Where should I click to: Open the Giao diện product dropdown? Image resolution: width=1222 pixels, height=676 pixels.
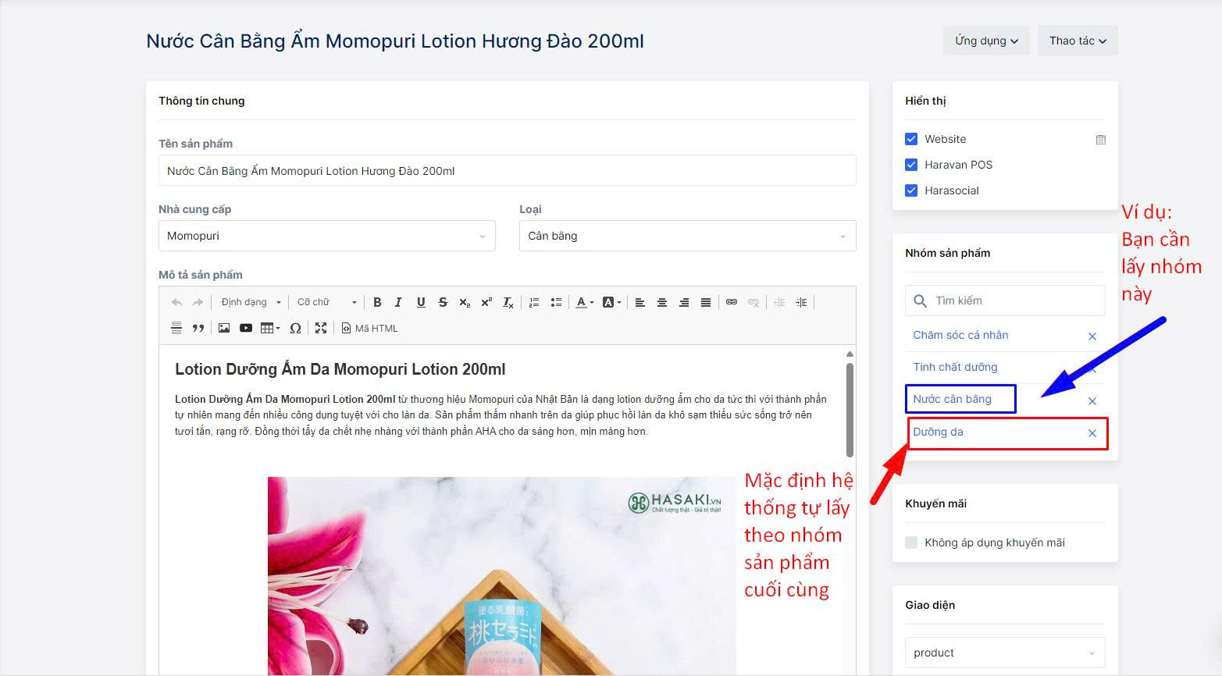[1005, 653]
